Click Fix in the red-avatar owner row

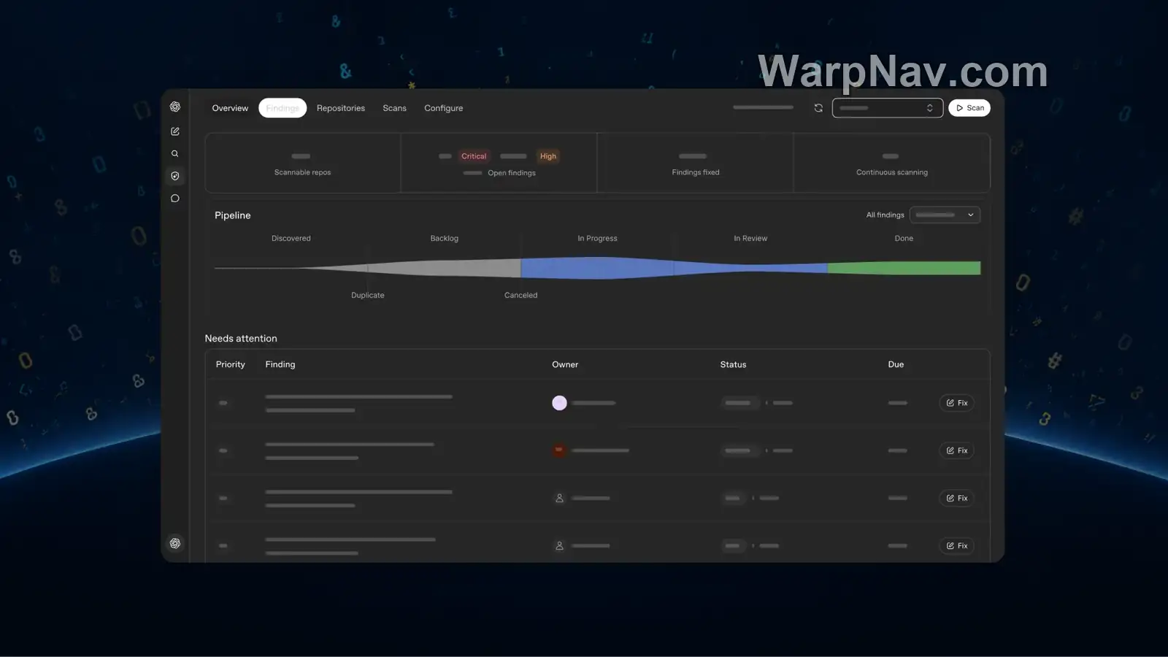(x=956, y=450)
